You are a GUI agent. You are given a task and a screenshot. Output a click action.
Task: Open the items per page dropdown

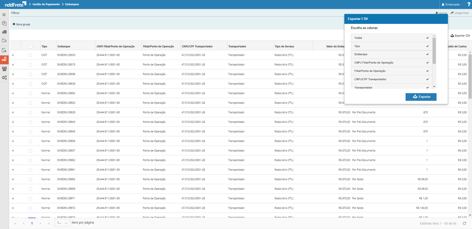(x=62, y=223)
